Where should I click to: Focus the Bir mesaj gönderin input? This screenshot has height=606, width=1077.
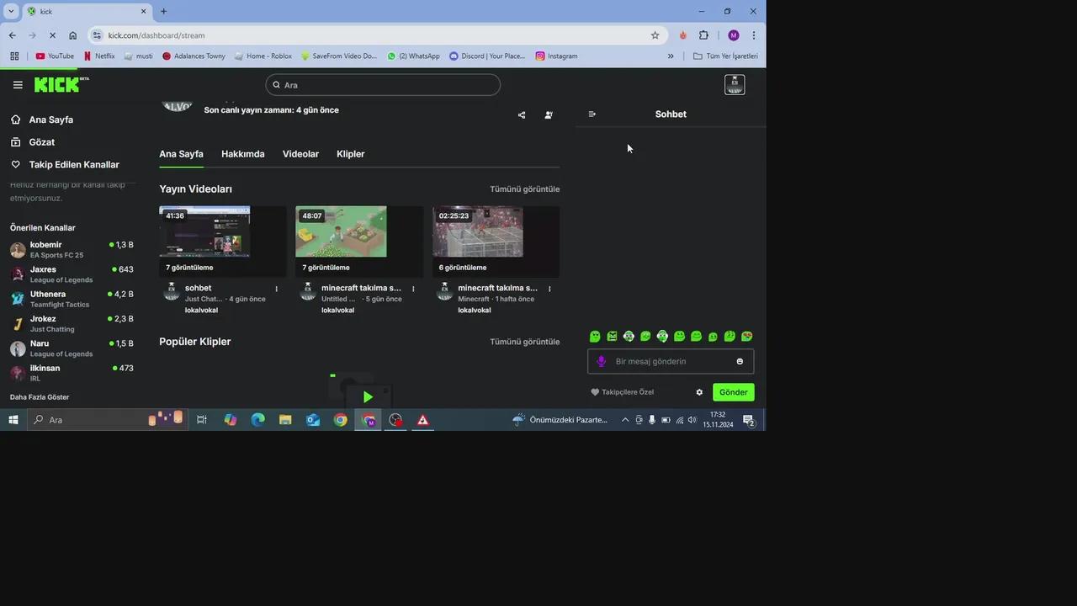(671, 362)
